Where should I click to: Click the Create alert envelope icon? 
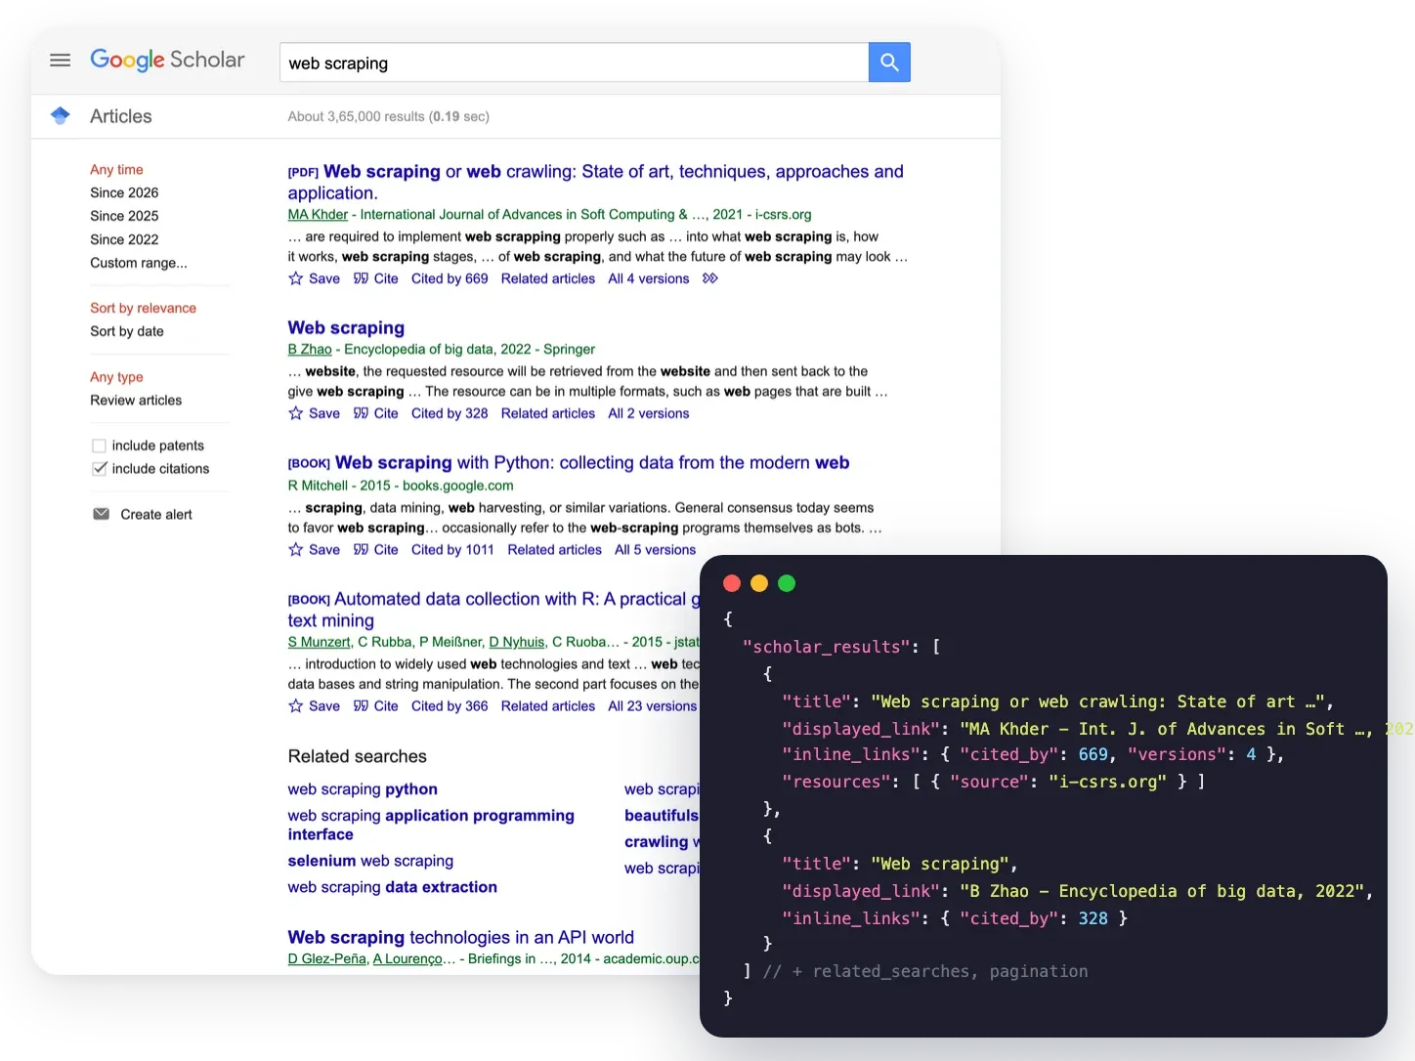tap(101, 514)
